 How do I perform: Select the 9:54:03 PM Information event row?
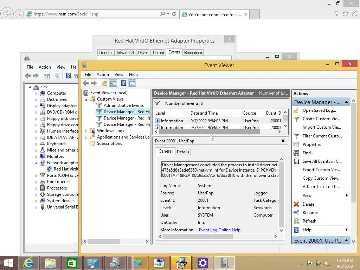pos(218,121)
